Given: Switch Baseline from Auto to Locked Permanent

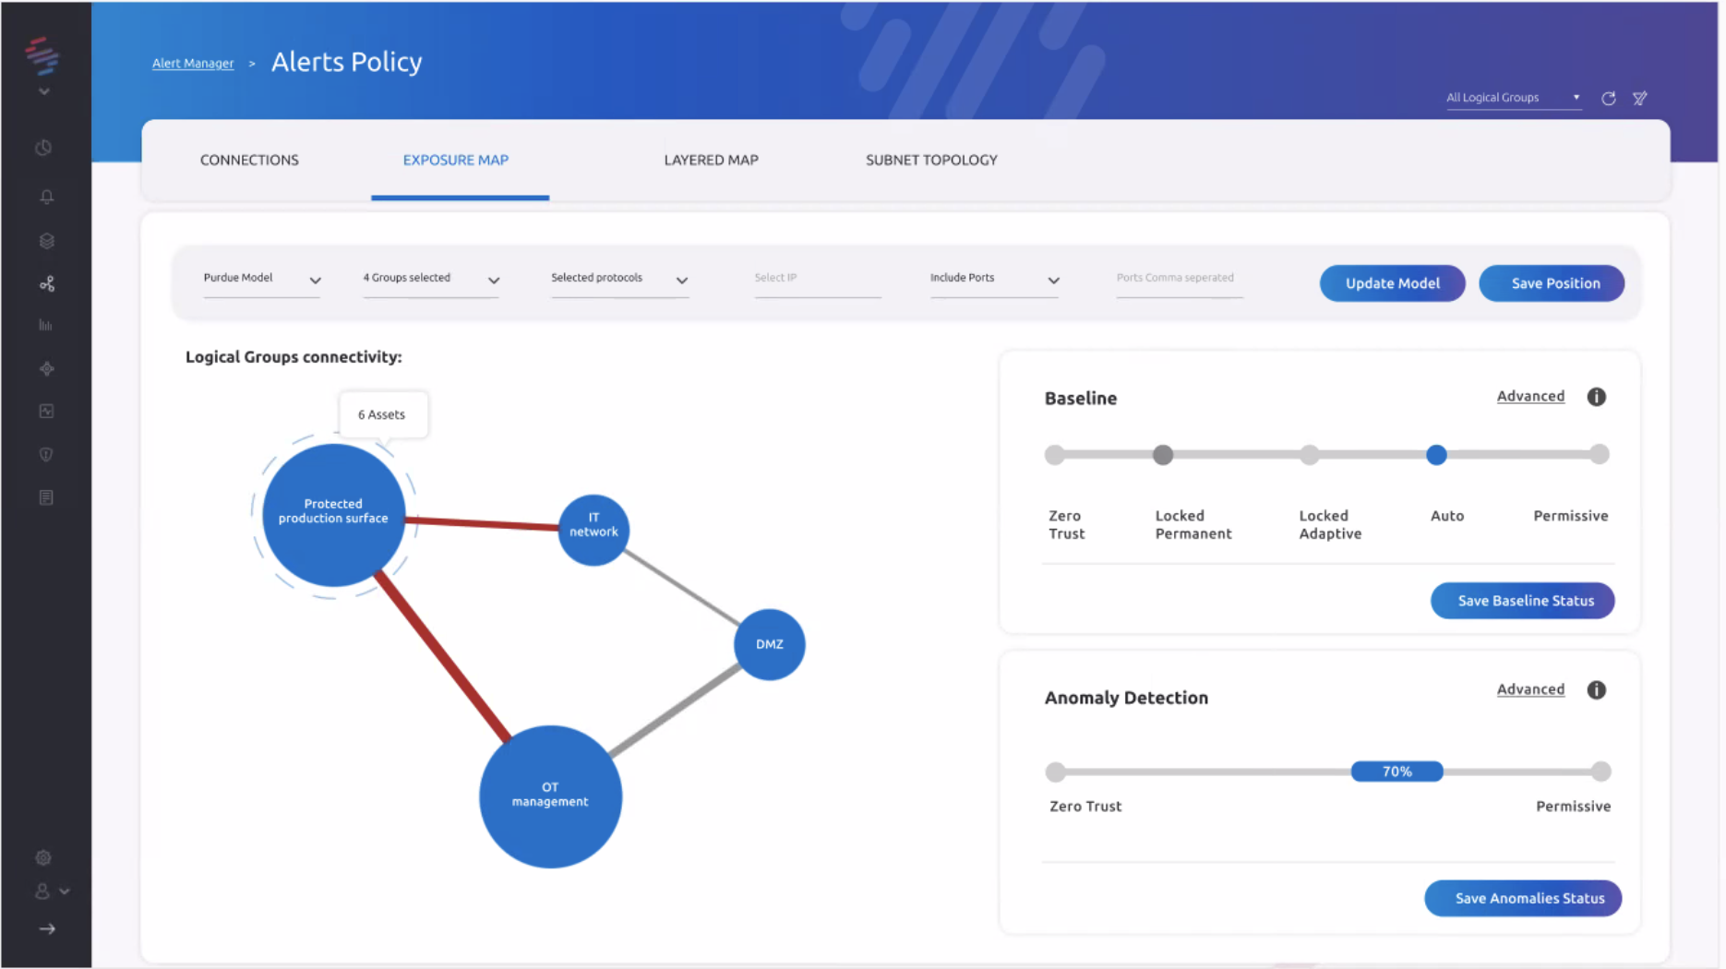Looking at the screenshot, I should 1162,455.
